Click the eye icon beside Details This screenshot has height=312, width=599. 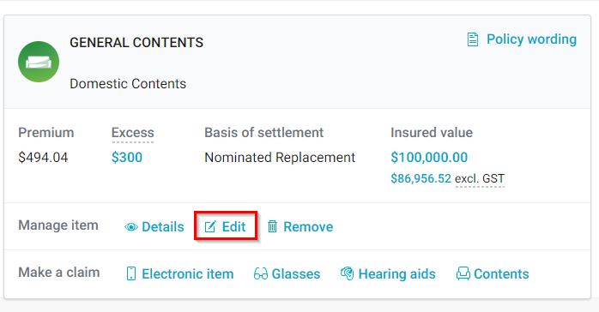coord(131,227)
